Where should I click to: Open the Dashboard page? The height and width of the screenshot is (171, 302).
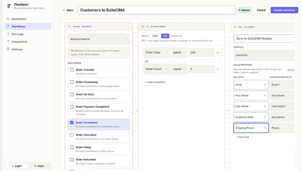pos(28,19)
